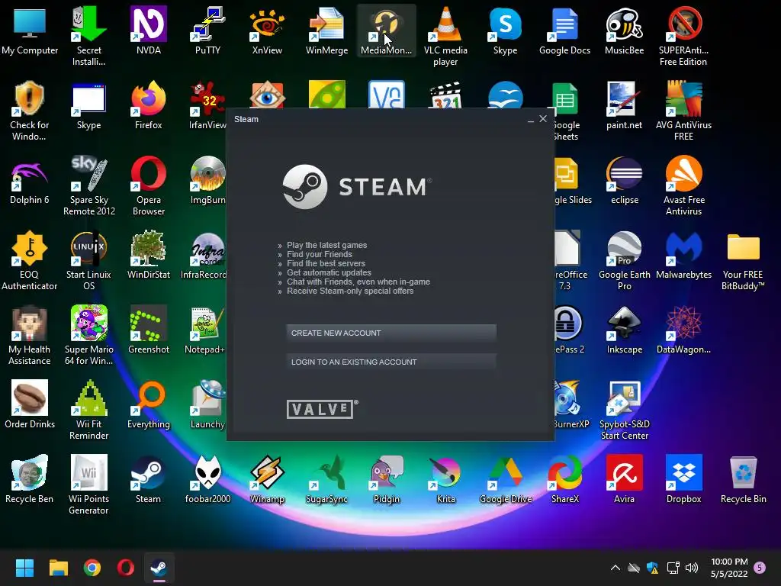Open the notification count badge
The height and width of the screenshot is (586, 781).
tap(760, 568)
